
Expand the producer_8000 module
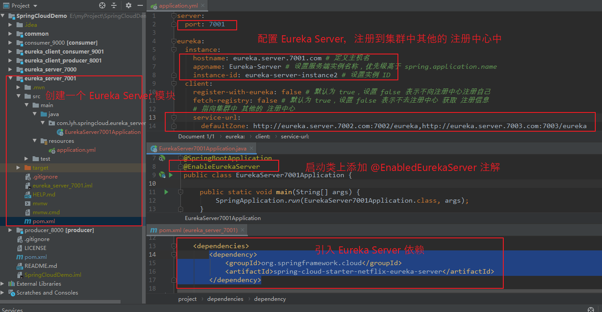pyautogui.click(x=11, y=230)
